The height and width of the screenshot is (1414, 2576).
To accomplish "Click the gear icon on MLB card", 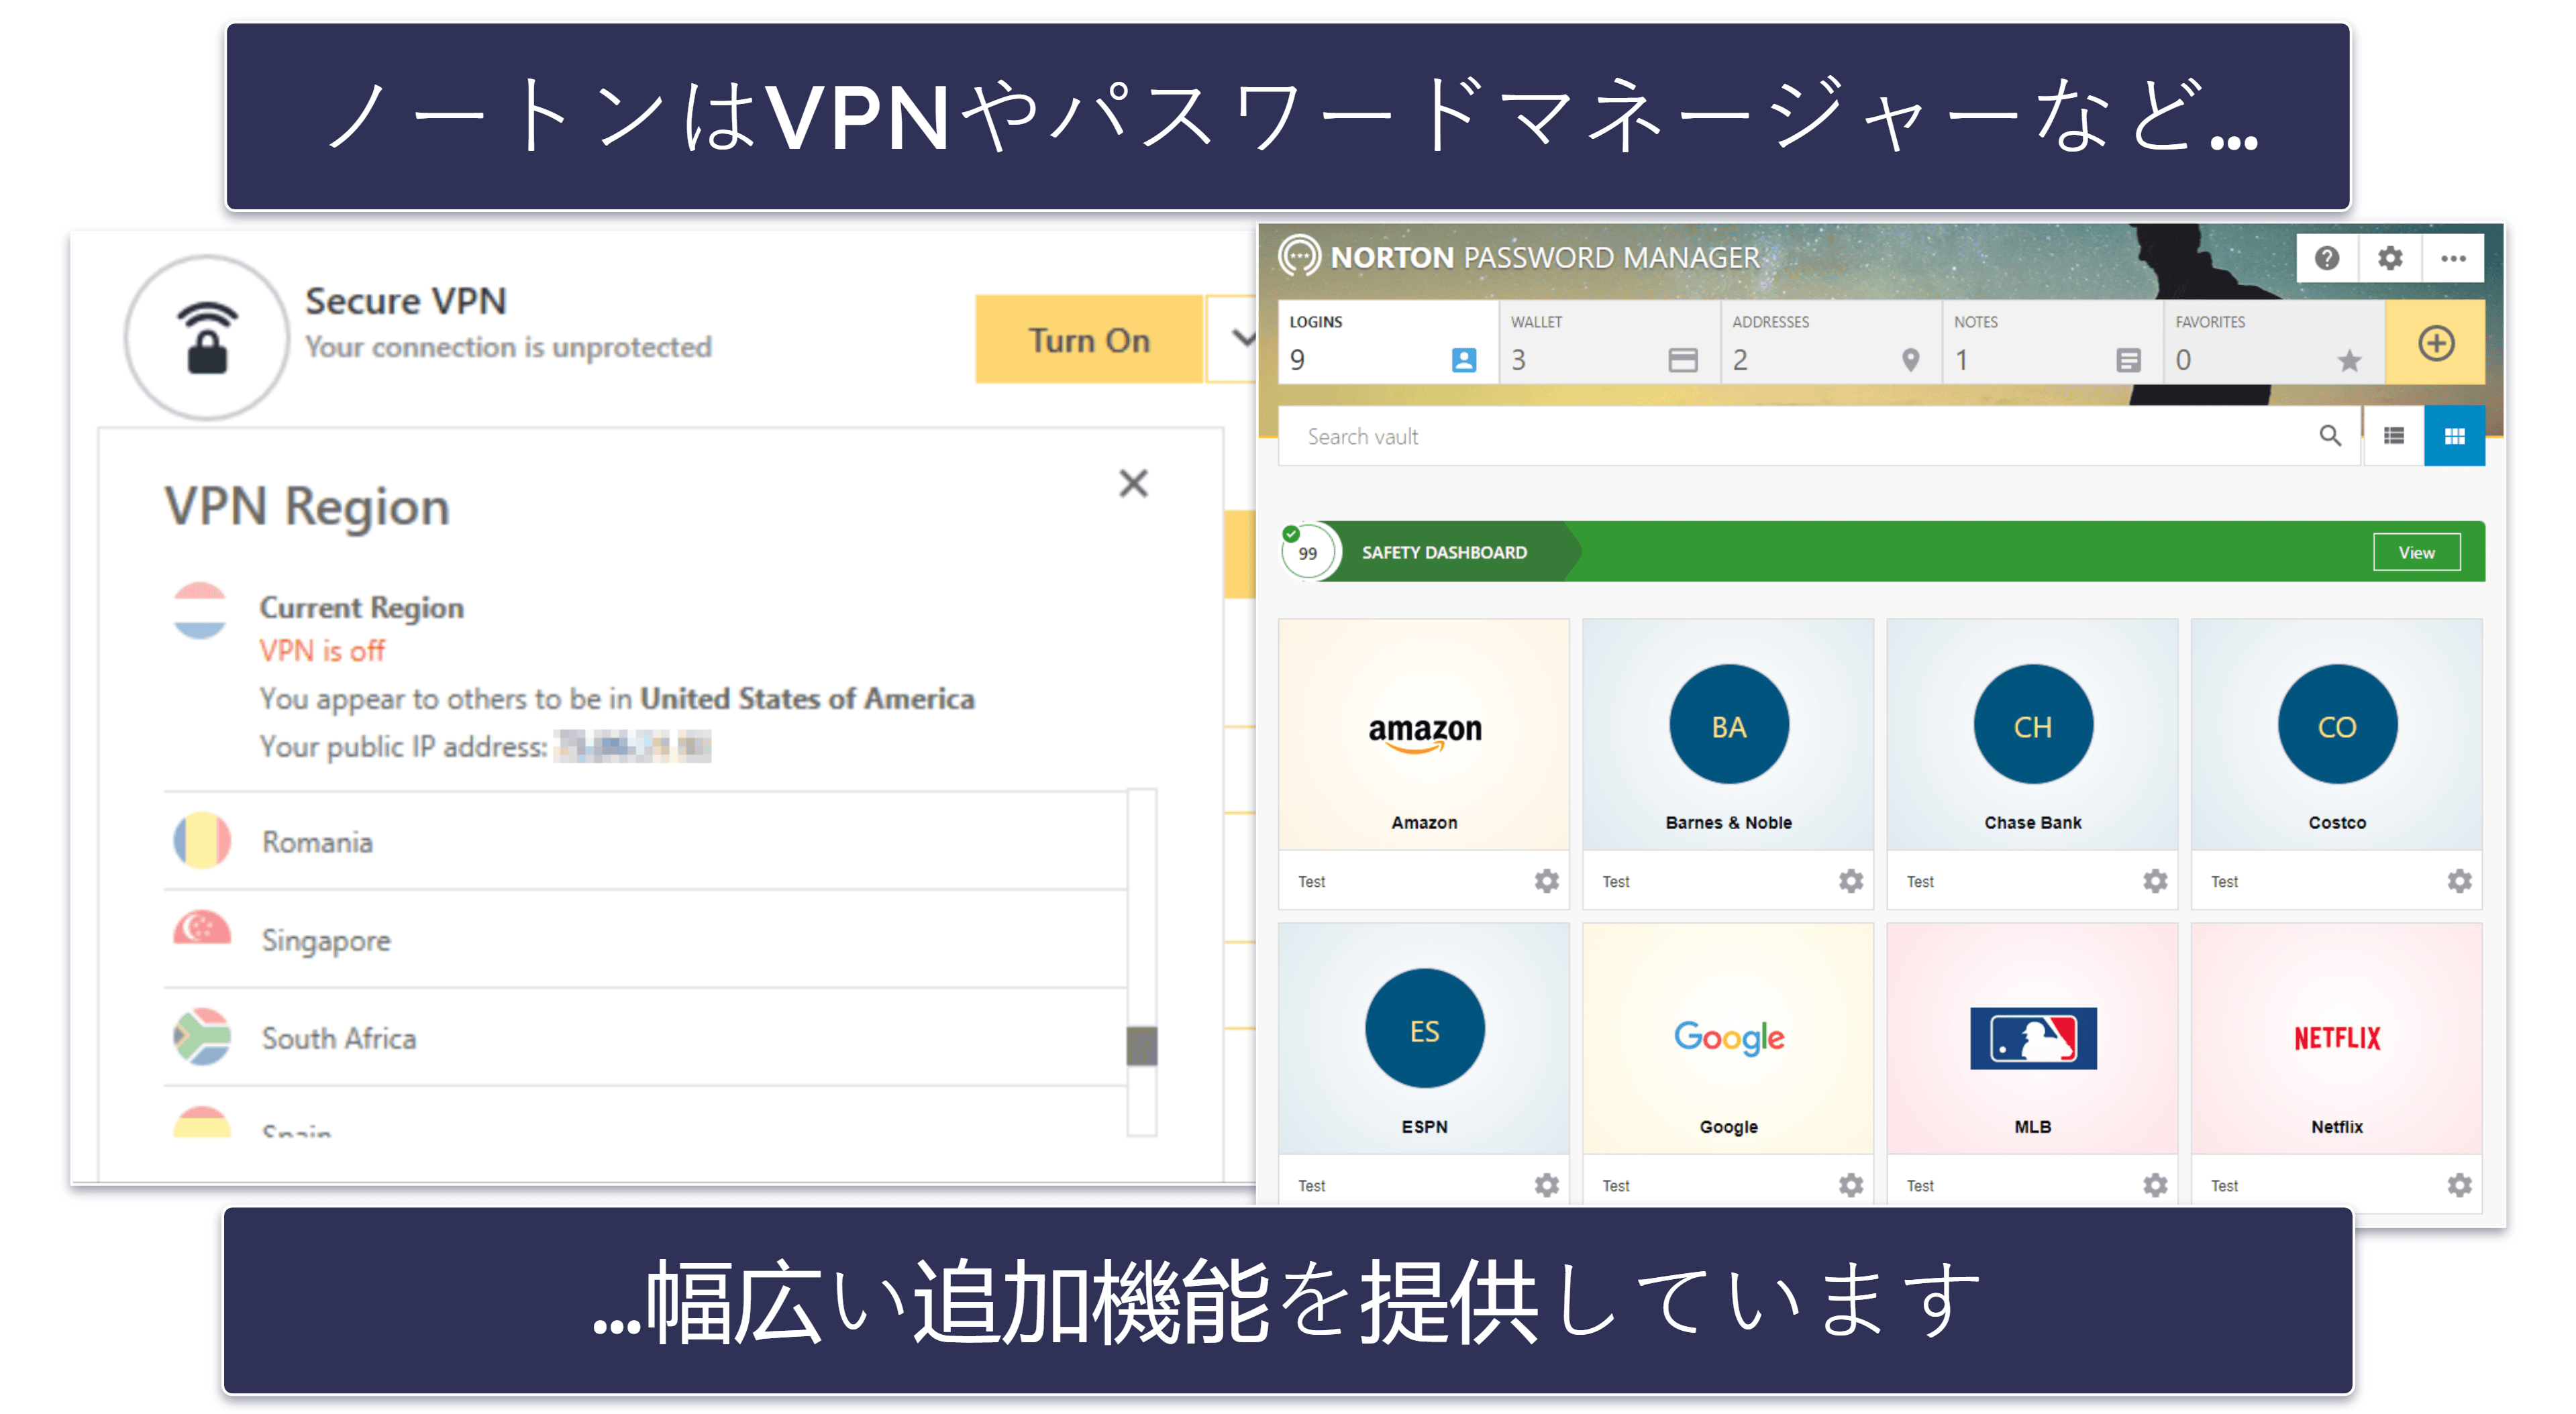I will (2155, 1185).
